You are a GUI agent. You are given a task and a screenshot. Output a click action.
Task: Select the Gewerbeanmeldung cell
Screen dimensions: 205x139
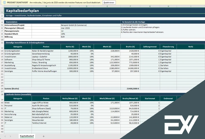46,54
